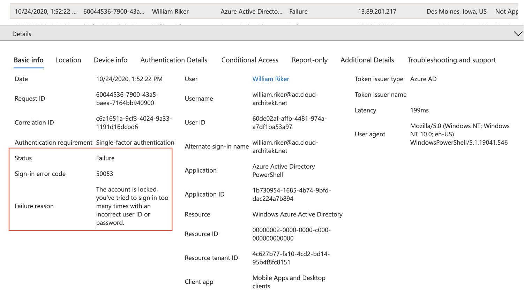Image resolution: width=524 pixels, height=297 pixels.
Task: Click the Status value Failure in details
Action: pos(105,158)
